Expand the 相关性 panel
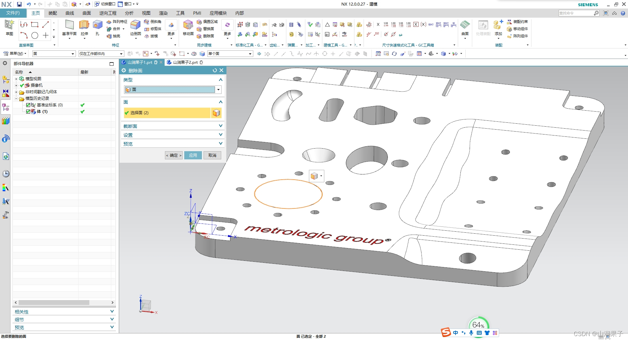628x340 pixels. coord(64,312)
